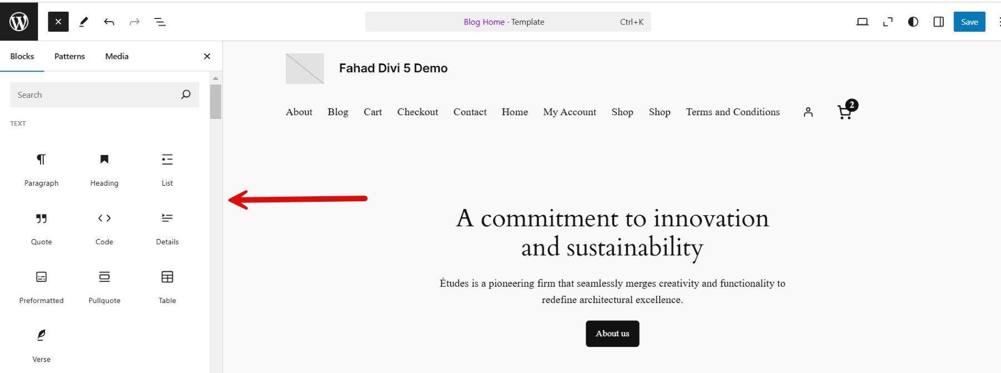Image resolution: width=1001 pixels, height=373 pixels.
Task: Toggle the block inserter button
Action: (58, 22)
